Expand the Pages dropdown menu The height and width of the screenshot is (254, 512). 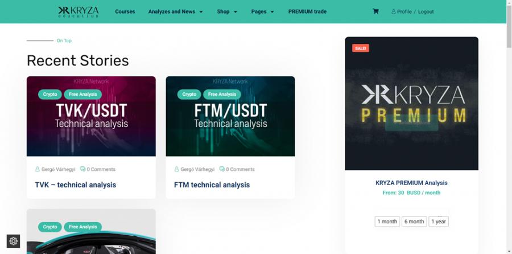(262, 11)
